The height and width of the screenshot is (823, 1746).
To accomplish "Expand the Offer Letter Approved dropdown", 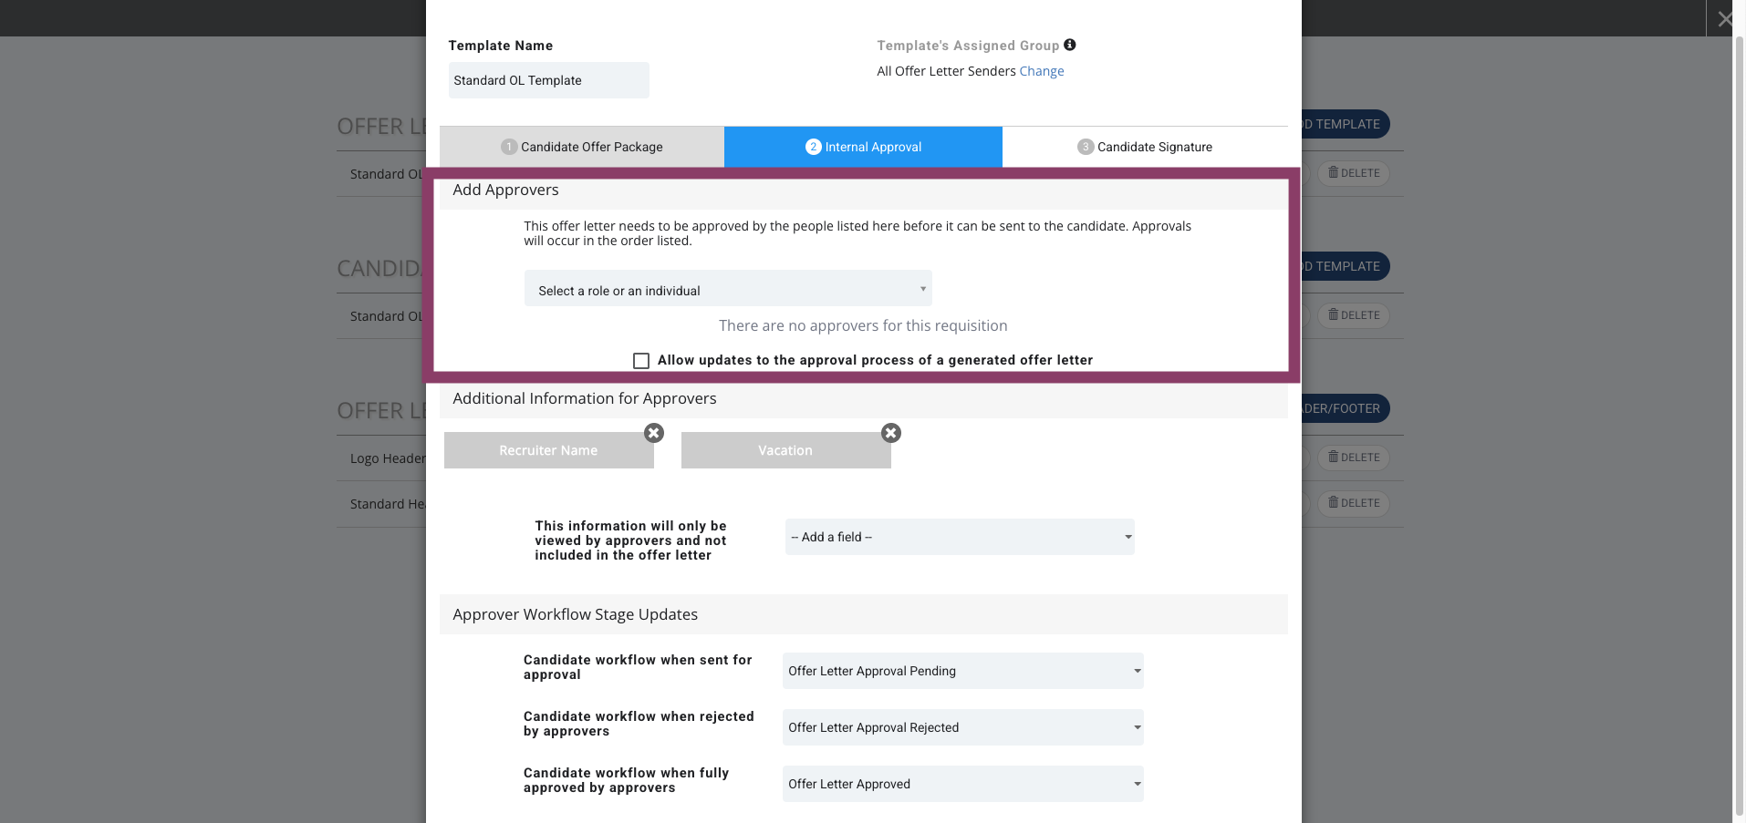I will point(963,784).
